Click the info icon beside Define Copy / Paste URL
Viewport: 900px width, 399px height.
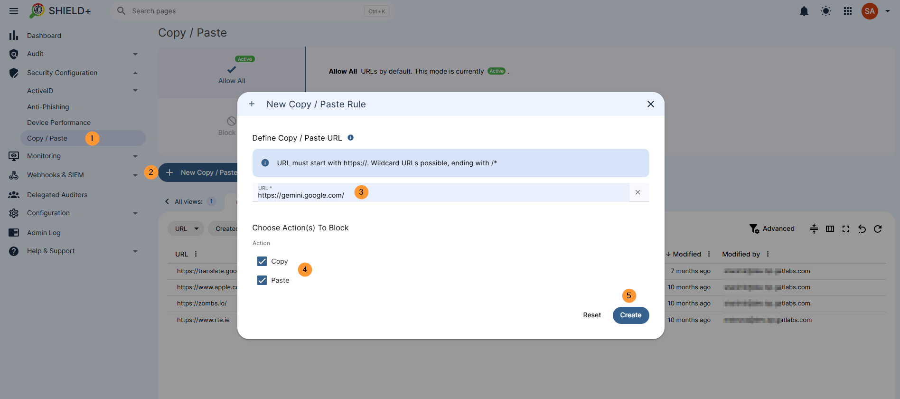coord(351,138)
